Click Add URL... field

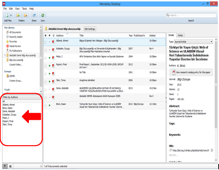tap(173, 155)
